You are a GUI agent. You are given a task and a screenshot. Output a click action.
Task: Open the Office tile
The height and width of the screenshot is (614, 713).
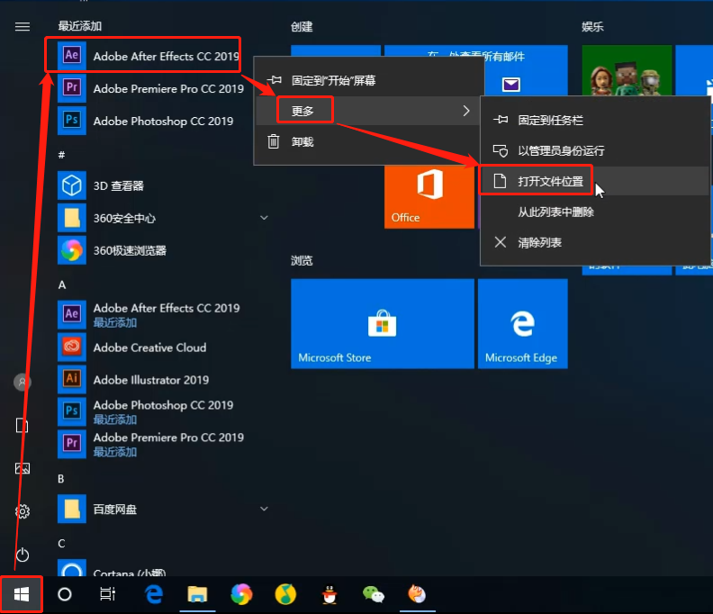[x=429, y=196]
